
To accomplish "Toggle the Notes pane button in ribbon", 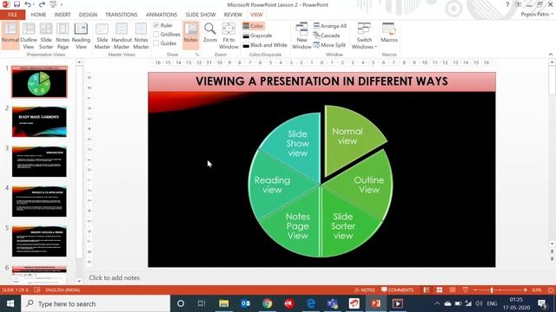I will pos(190,35).
